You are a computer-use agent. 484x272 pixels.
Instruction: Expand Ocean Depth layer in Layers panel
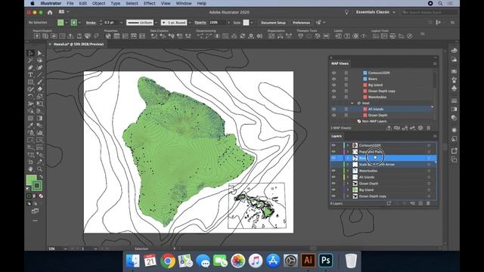pos(348,184)
